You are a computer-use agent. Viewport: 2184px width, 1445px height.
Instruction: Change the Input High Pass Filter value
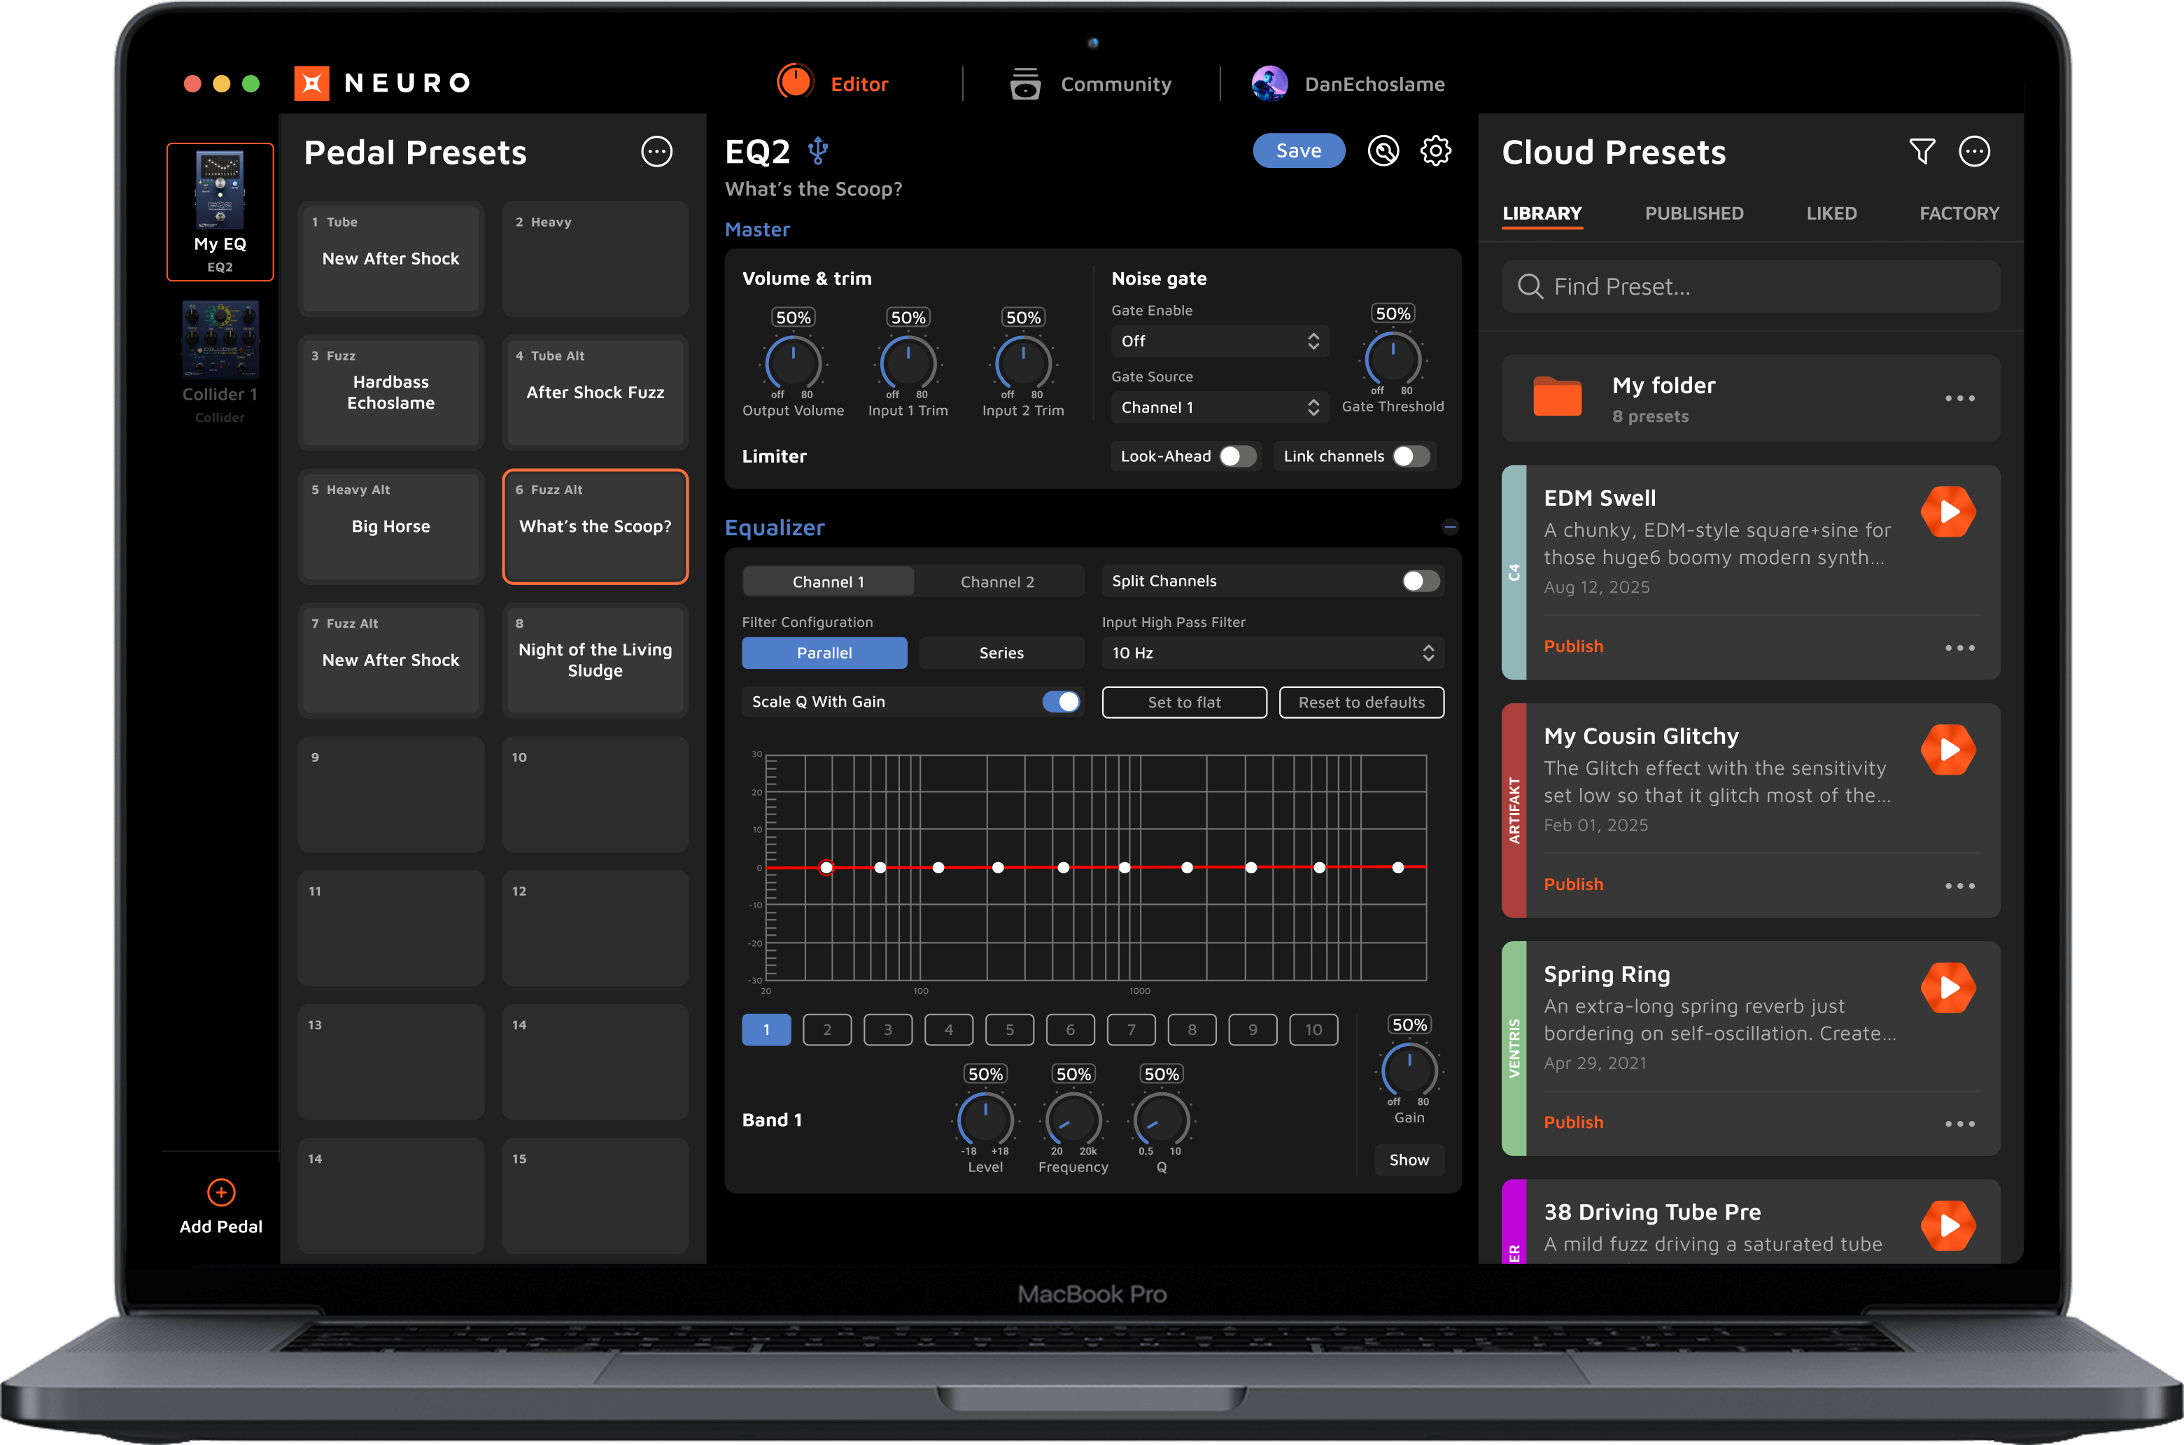pos(1271,652)
